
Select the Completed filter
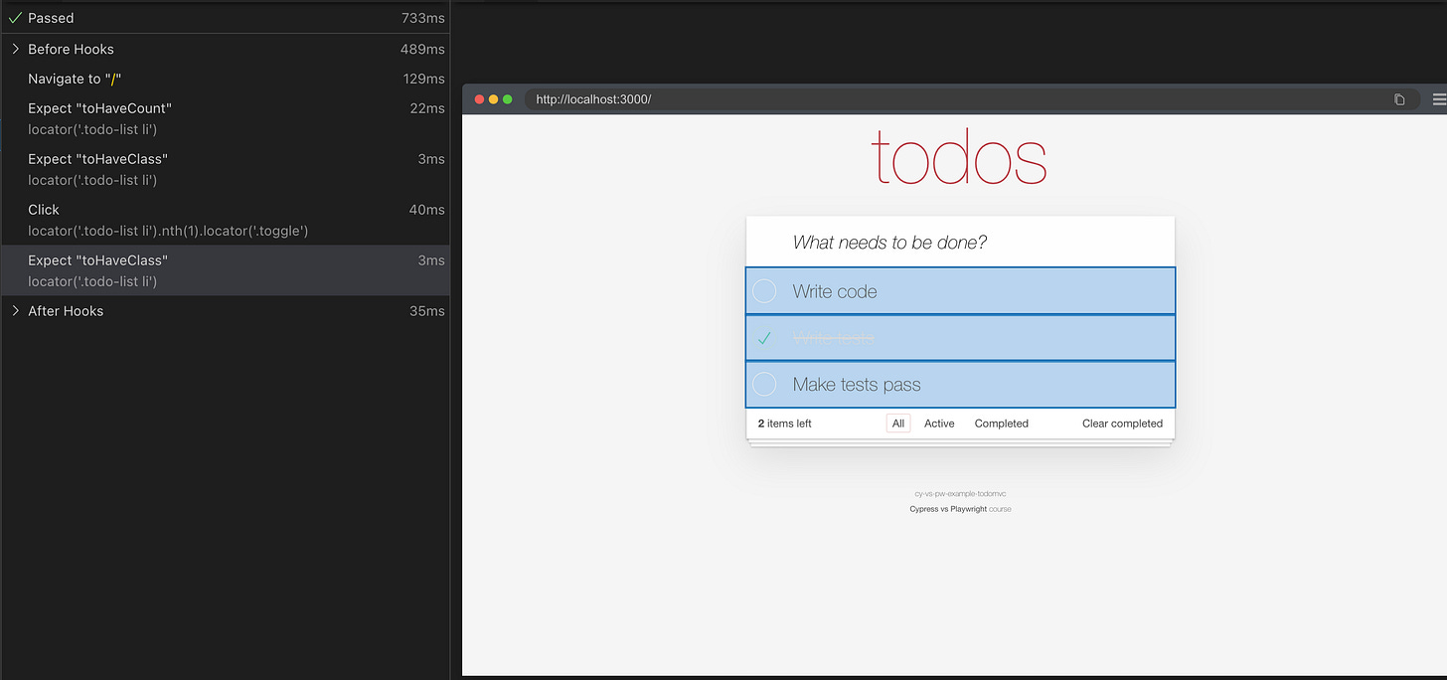pyautogui.click(x=1002, y=424)
